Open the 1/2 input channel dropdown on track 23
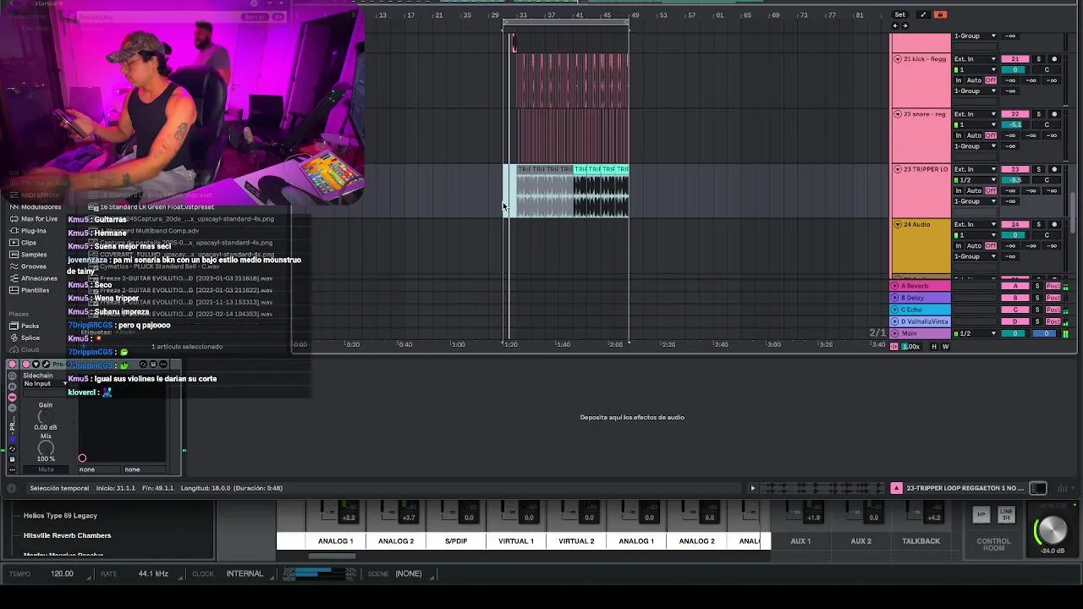 click(x=976, y=180)
